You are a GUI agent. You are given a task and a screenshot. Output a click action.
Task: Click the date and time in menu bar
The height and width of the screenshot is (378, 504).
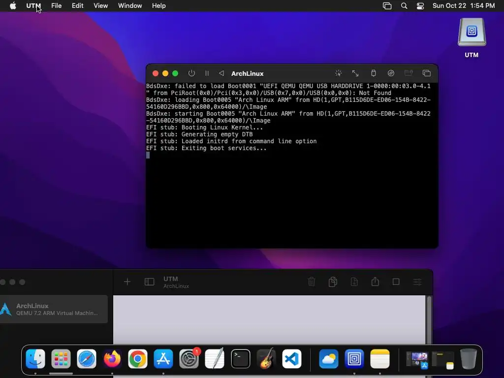pyautogui.click(x=464, y=6)
